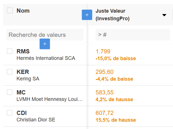The width and height of the screenshot is (173, 129).
Task: Open the MC ticker link
Action: 21,92
